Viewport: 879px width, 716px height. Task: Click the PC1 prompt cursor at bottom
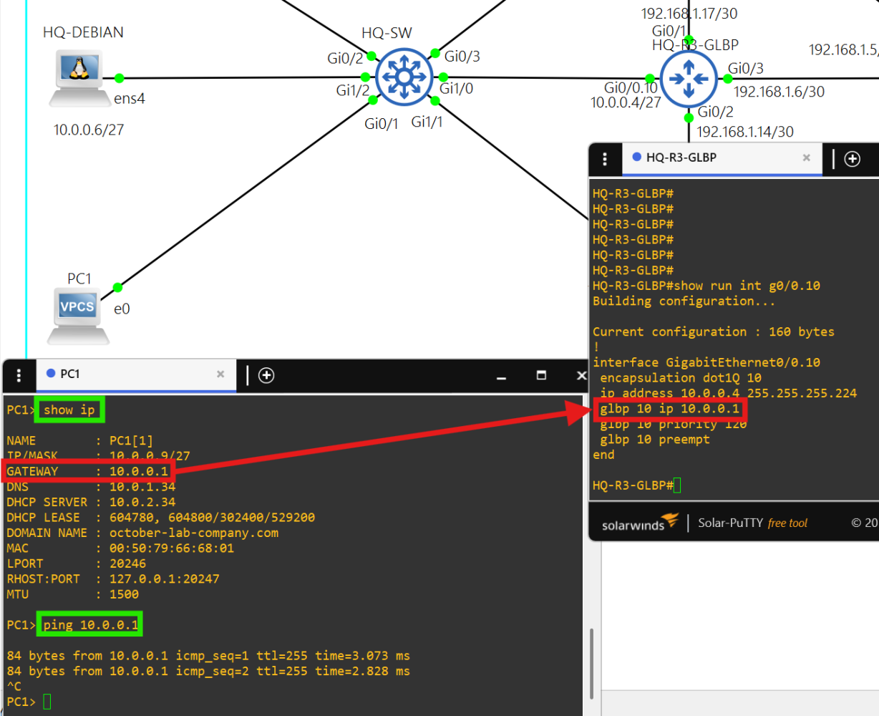tap(47, 702)
